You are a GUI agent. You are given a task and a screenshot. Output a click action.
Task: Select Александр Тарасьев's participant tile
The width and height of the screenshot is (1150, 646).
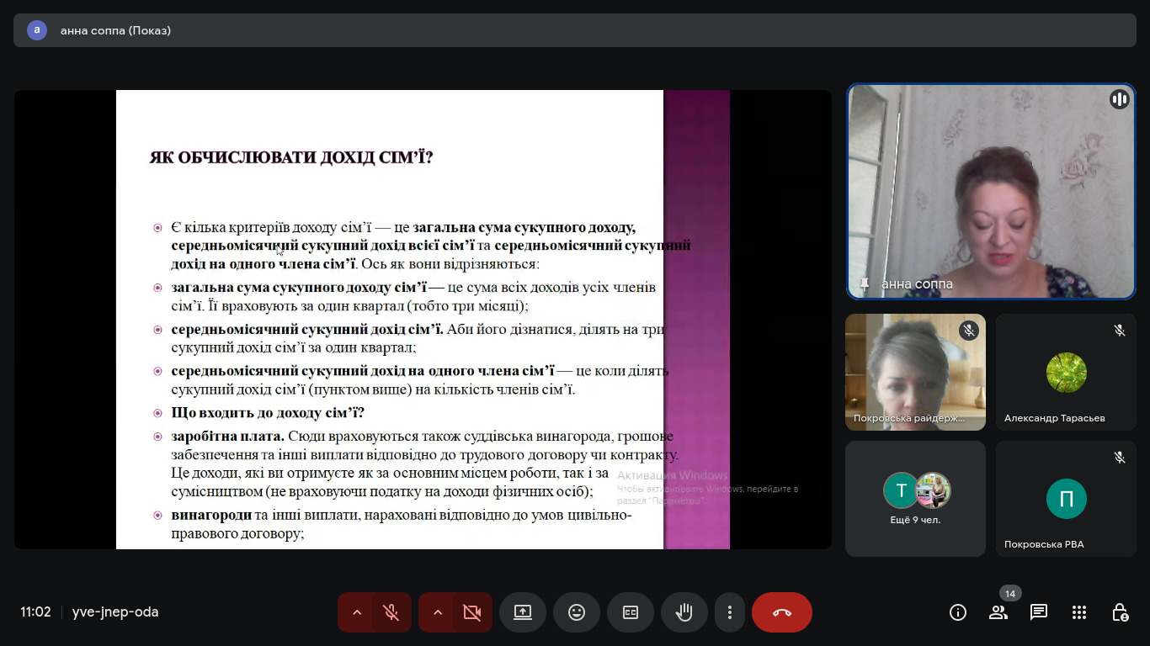point(1066,373)
